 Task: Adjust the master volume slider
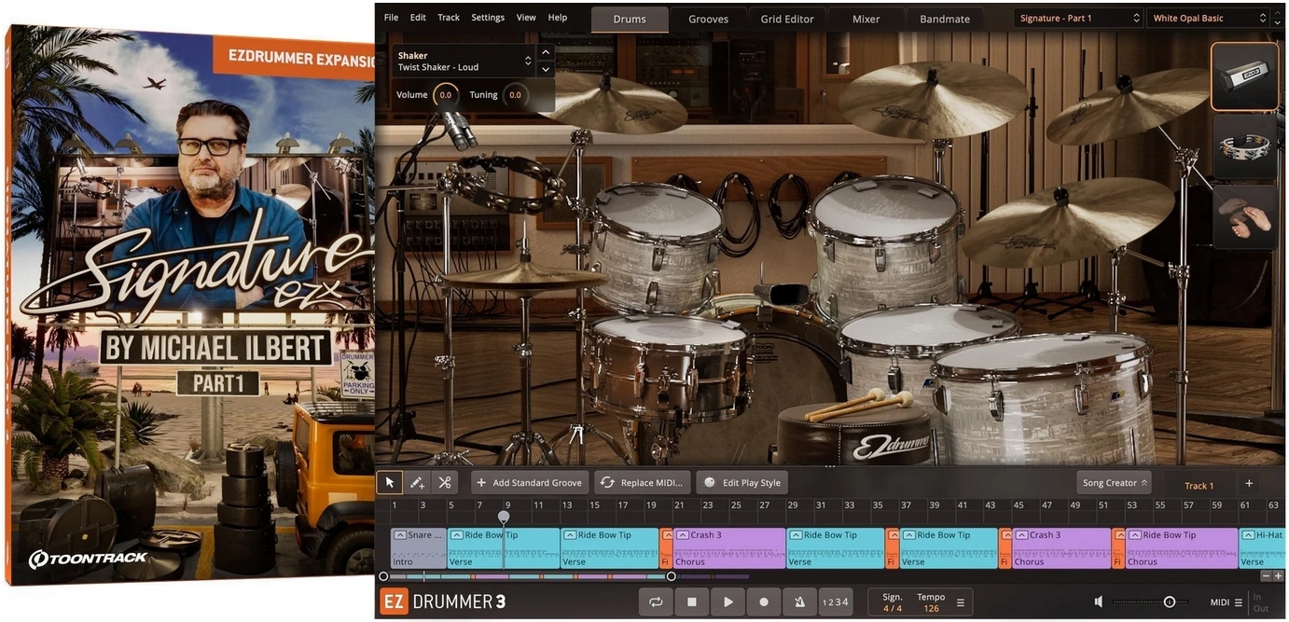pos(1151,602)
